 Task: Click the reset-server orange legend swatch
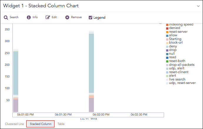point(167,32)
